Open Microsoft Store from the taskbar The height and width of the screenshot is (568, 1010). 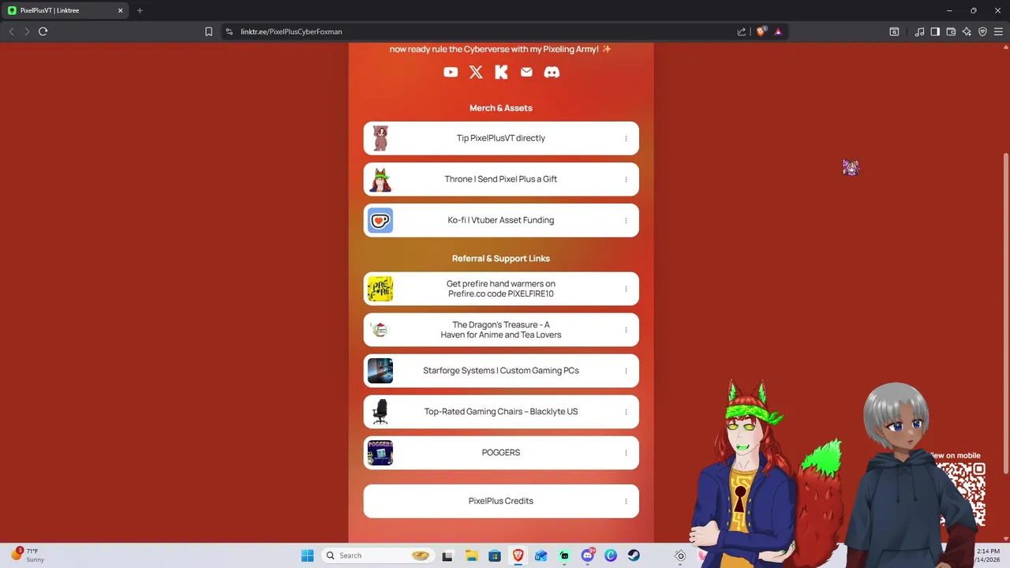494,555
